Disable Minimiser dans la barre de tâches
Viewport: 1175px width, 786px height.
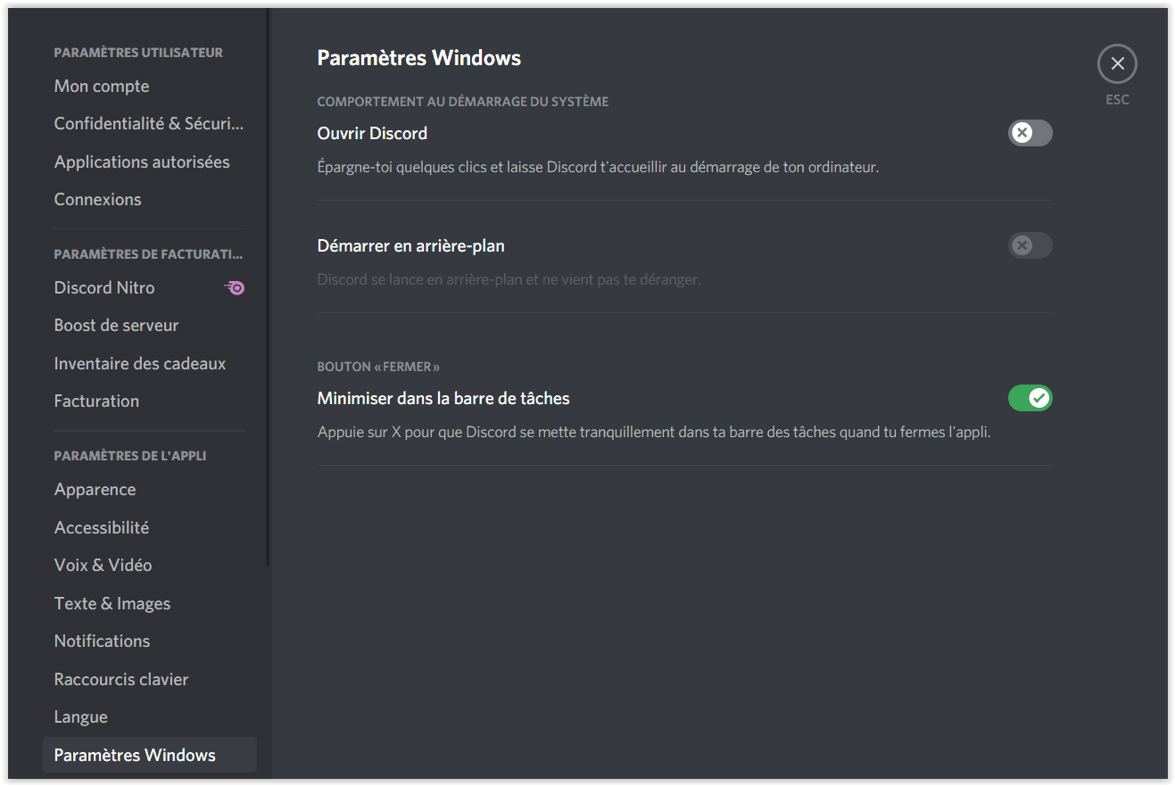1030,398
